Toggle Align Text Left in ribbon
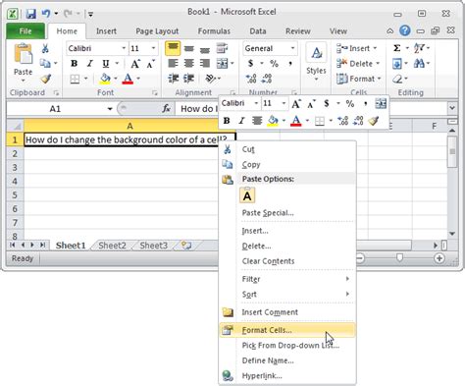Image resolution: width=465 pixels, height=386 pixels. pyautogui.click(x=173, y=63)
